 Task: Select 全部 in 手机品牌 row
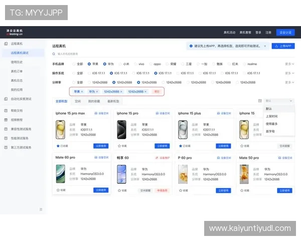pyautogui.click(x=74, y=64)
